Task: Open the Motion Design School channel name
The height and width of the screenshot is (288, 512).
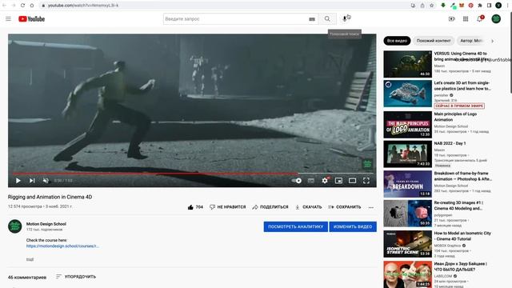Action: pyautogui.click(x=46, y=224)
